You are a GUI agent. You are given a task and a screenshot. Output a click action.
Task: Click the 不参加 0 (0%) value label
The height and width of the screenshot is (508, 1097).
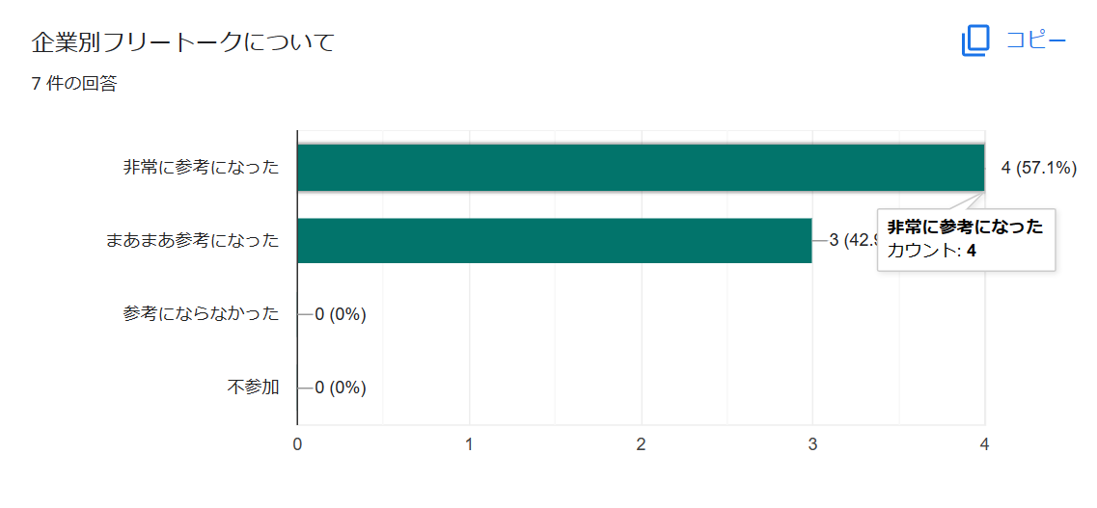point(341,388)
